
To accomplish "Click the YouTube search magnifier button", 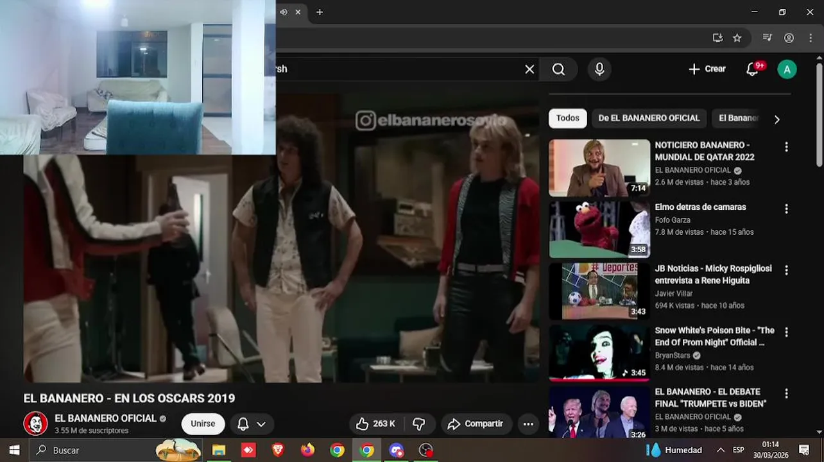I will pyautogui.click(x=559, y=69).
